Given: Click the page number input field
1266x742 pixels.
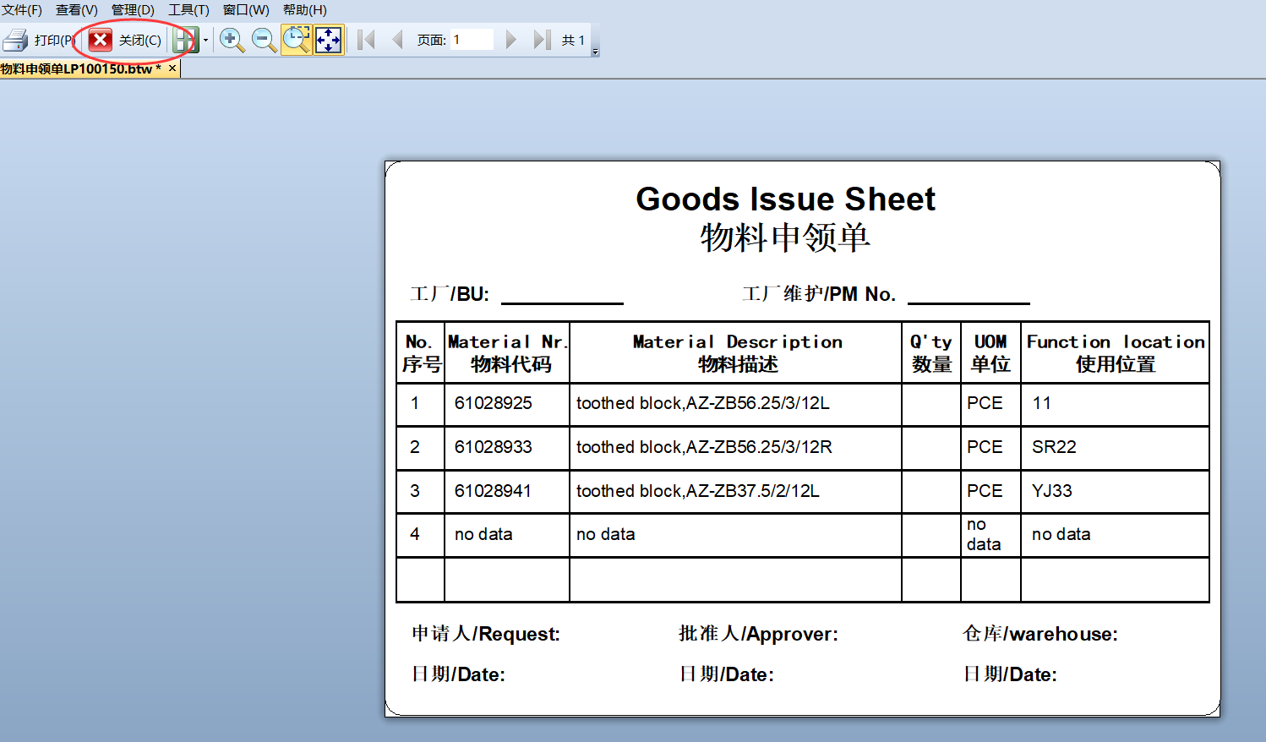Looking at the screenshot, I should [x=471, y=40].
